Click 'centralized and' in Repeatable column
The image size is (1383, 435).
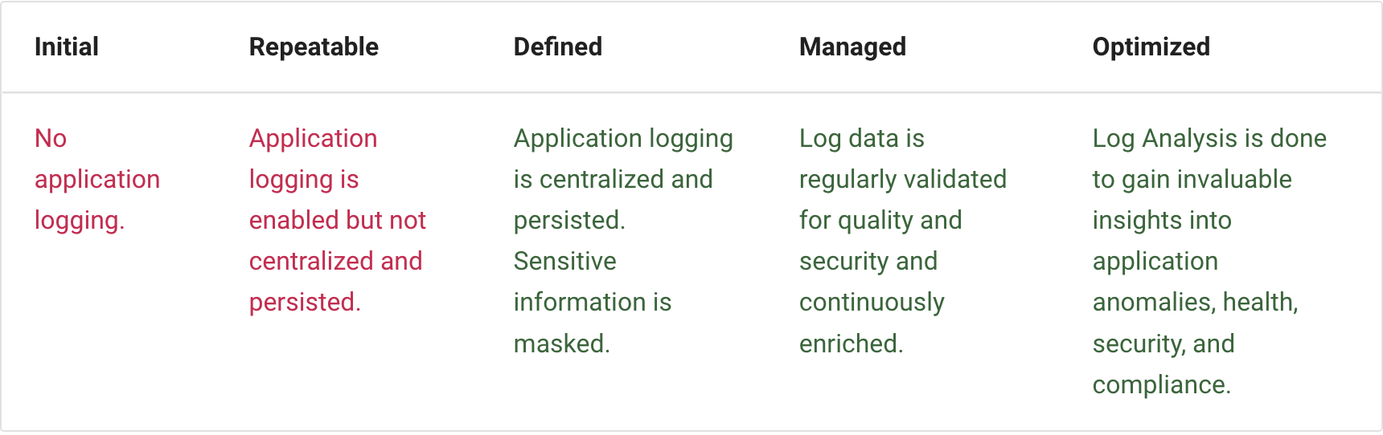pos(335,261)
